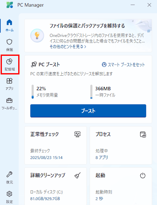157x205 pixels.
Task: Open the ツールボックス briefcase sidebar item
Action: pyautogui.click(x=9, y=104)
